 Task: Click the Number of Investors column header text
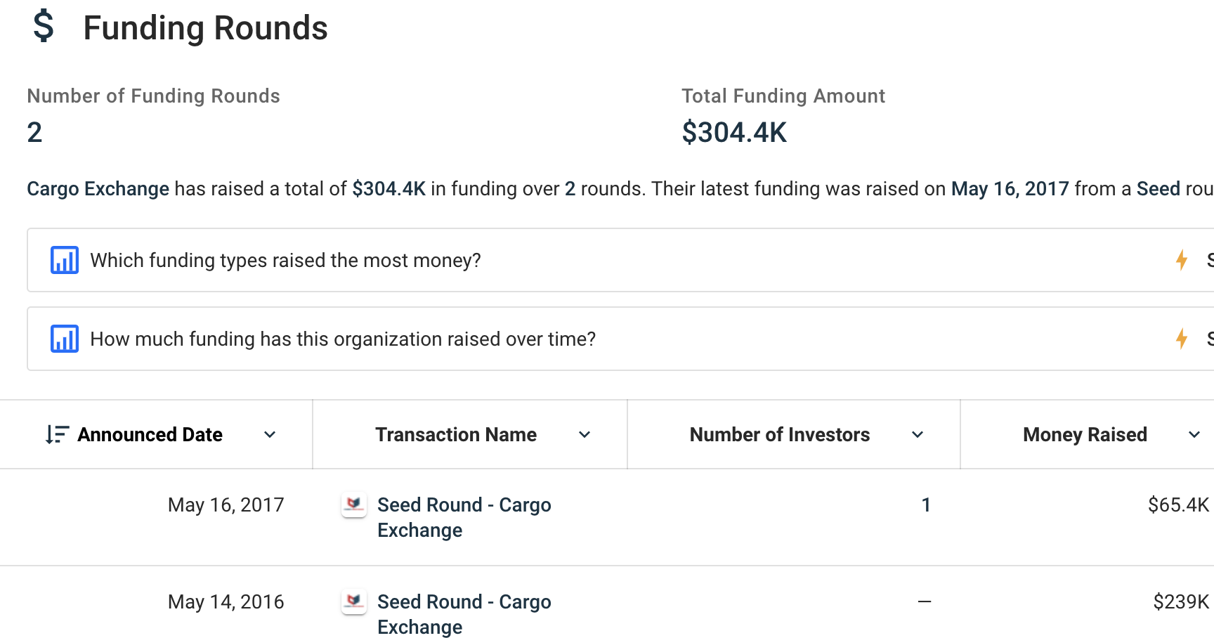(779, 434)
